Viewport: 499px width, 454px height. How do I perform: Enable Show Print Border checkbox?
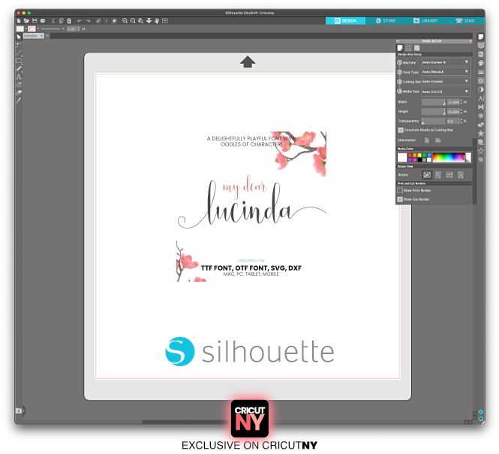[400, 190]
